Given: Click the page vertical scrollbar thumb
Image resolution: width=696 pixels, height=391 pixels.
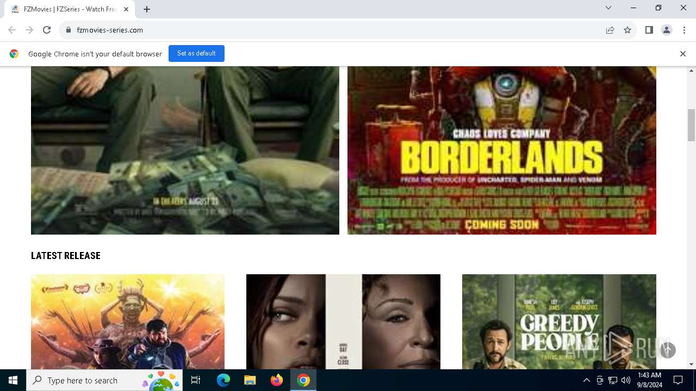Looking at the screenshot, I should (692, 125).
